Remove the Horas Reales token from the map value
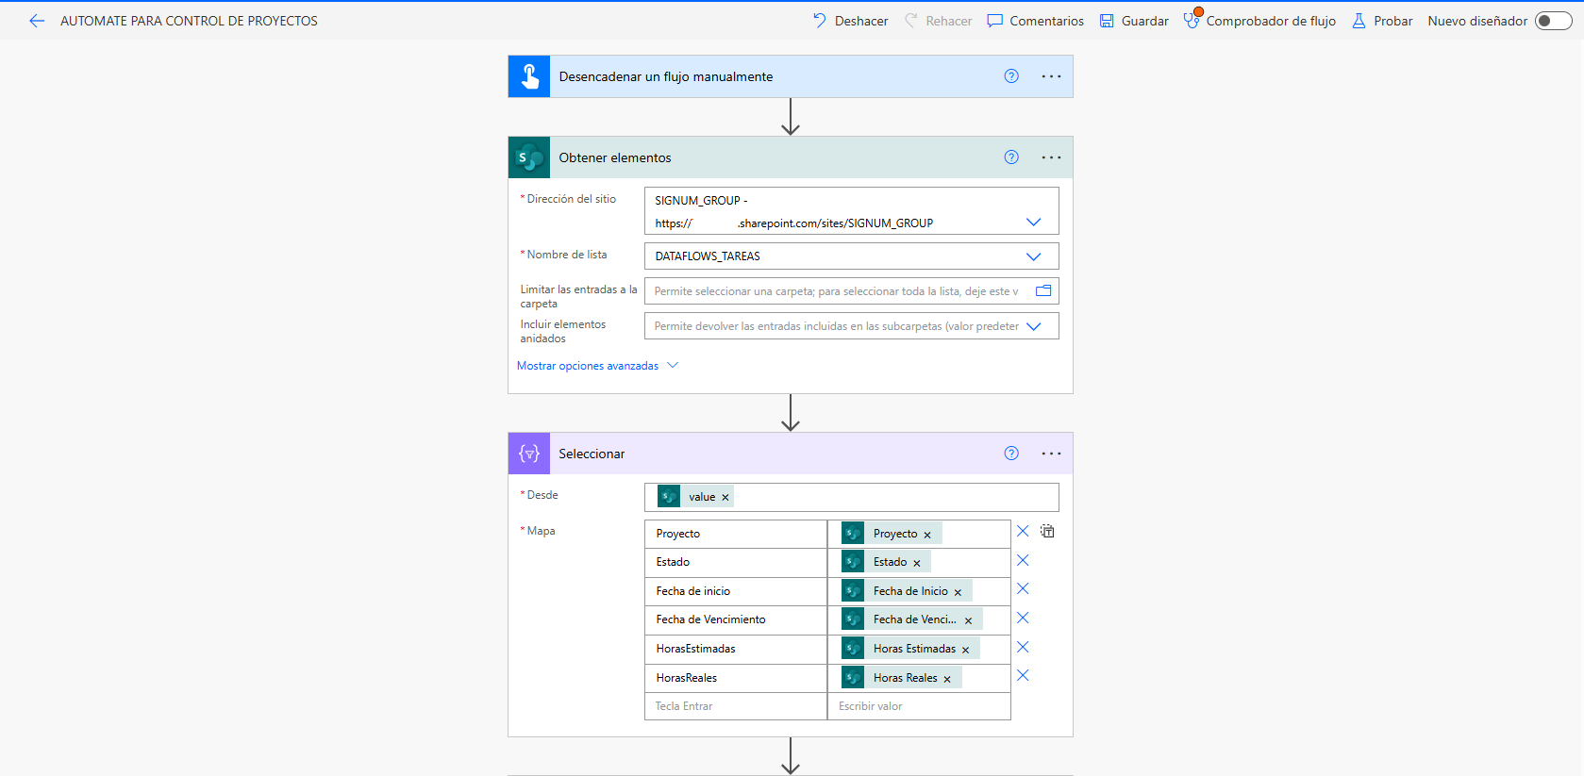Viewport: 1584px width, 776px height. (947, 679)
